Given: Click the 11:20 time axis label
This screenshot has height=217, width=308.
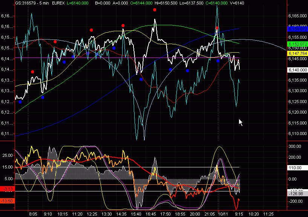Looking at the screenshot, I should (x=77, y=214).
